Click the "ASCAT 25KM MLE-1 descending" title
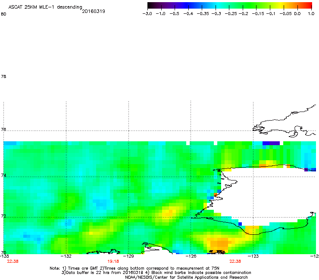Viewport: 319px width, 280px height. 45,7
